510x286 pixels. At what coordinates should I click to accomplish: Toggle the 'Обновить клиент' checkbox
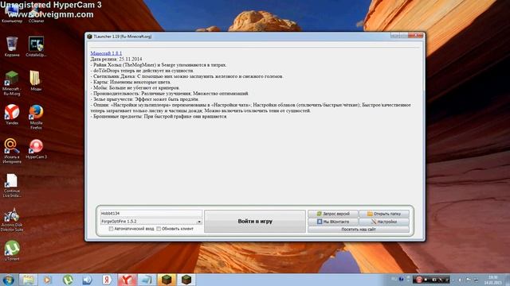point(159,229)
